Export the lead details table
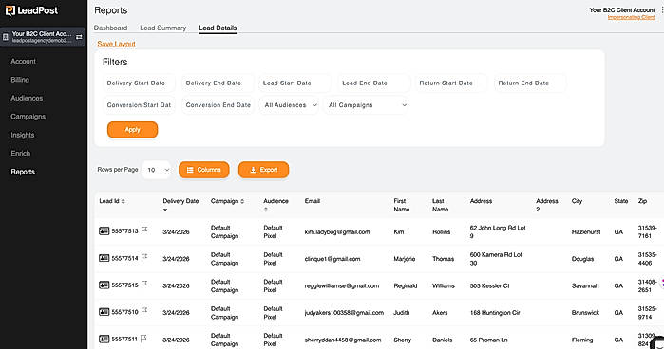The height and width of the screenshot is (349, 664). [x=263, y=170]
